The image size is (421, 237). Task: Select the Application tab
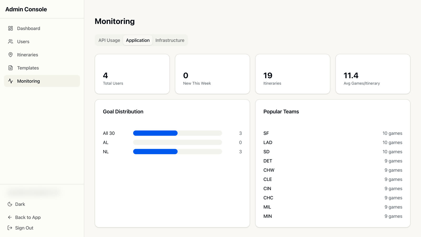coord(138,40)
